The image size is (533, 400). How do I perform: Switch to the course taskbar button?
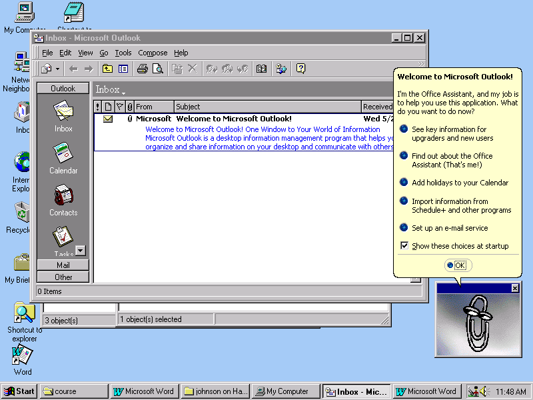click(74, 391)
